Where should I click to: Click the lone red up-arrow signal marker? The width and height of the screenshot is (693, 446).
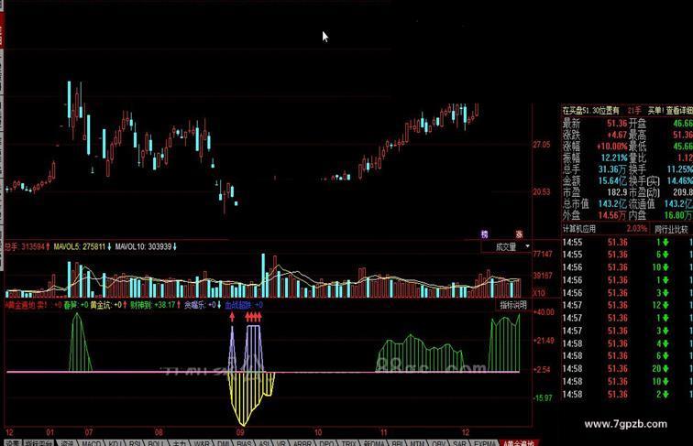point(232,316)
